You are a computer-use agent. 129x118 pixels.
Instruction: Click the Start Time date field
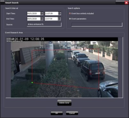(34, 13)
